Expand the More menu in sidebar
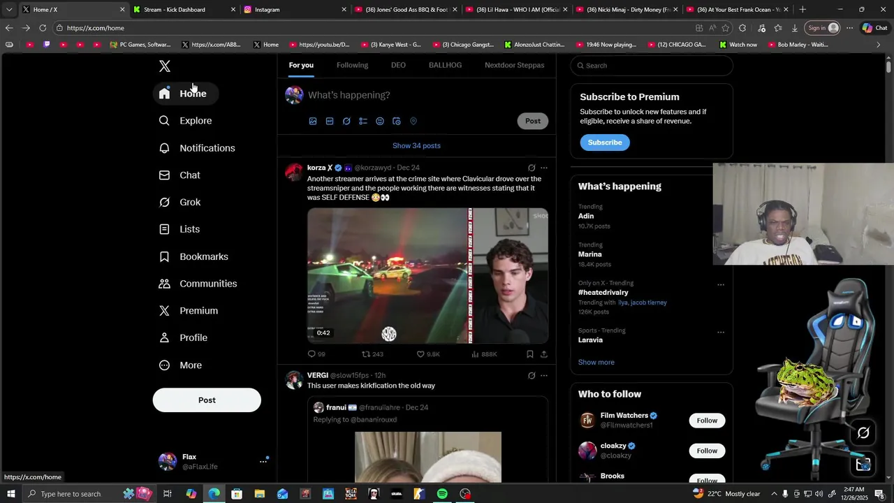894x503 pixels. tap(180, 365)
